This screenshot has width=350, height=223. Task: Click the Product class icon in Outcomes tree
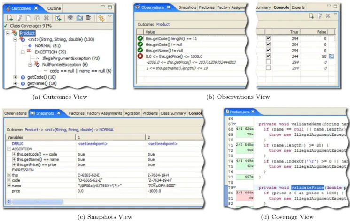pyautogui.click(x=15, y=33)
